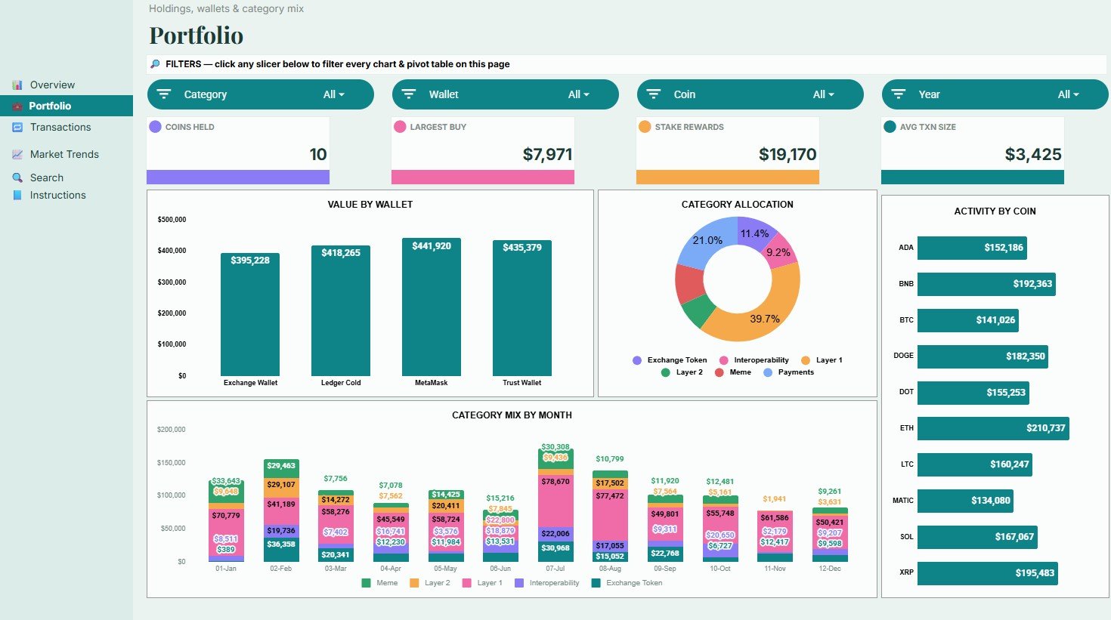This screenshot has width=1111, height=620.
Task: Open the Instructions page
Action: point(57,196)
